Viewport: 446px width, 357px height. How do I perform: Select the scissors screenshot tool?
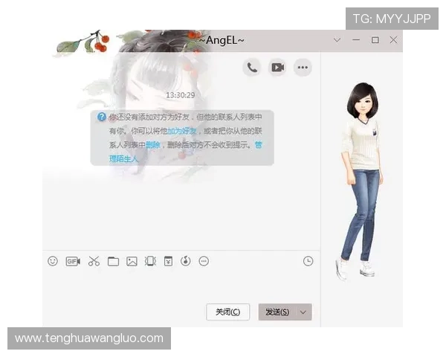coord(94,261)
